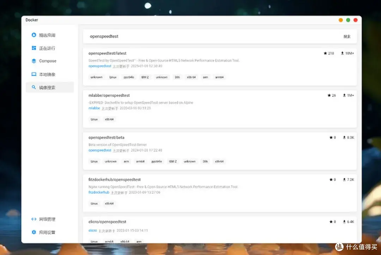Open the 精选应用 sidebar icon
This screenshot has height=255, width=381.
[34, 35]
